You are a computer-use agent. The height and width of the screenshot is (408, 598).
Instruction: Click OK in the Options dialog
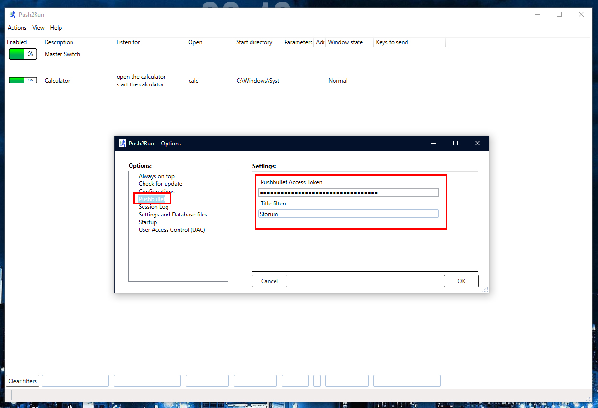[x=461, y=281]
